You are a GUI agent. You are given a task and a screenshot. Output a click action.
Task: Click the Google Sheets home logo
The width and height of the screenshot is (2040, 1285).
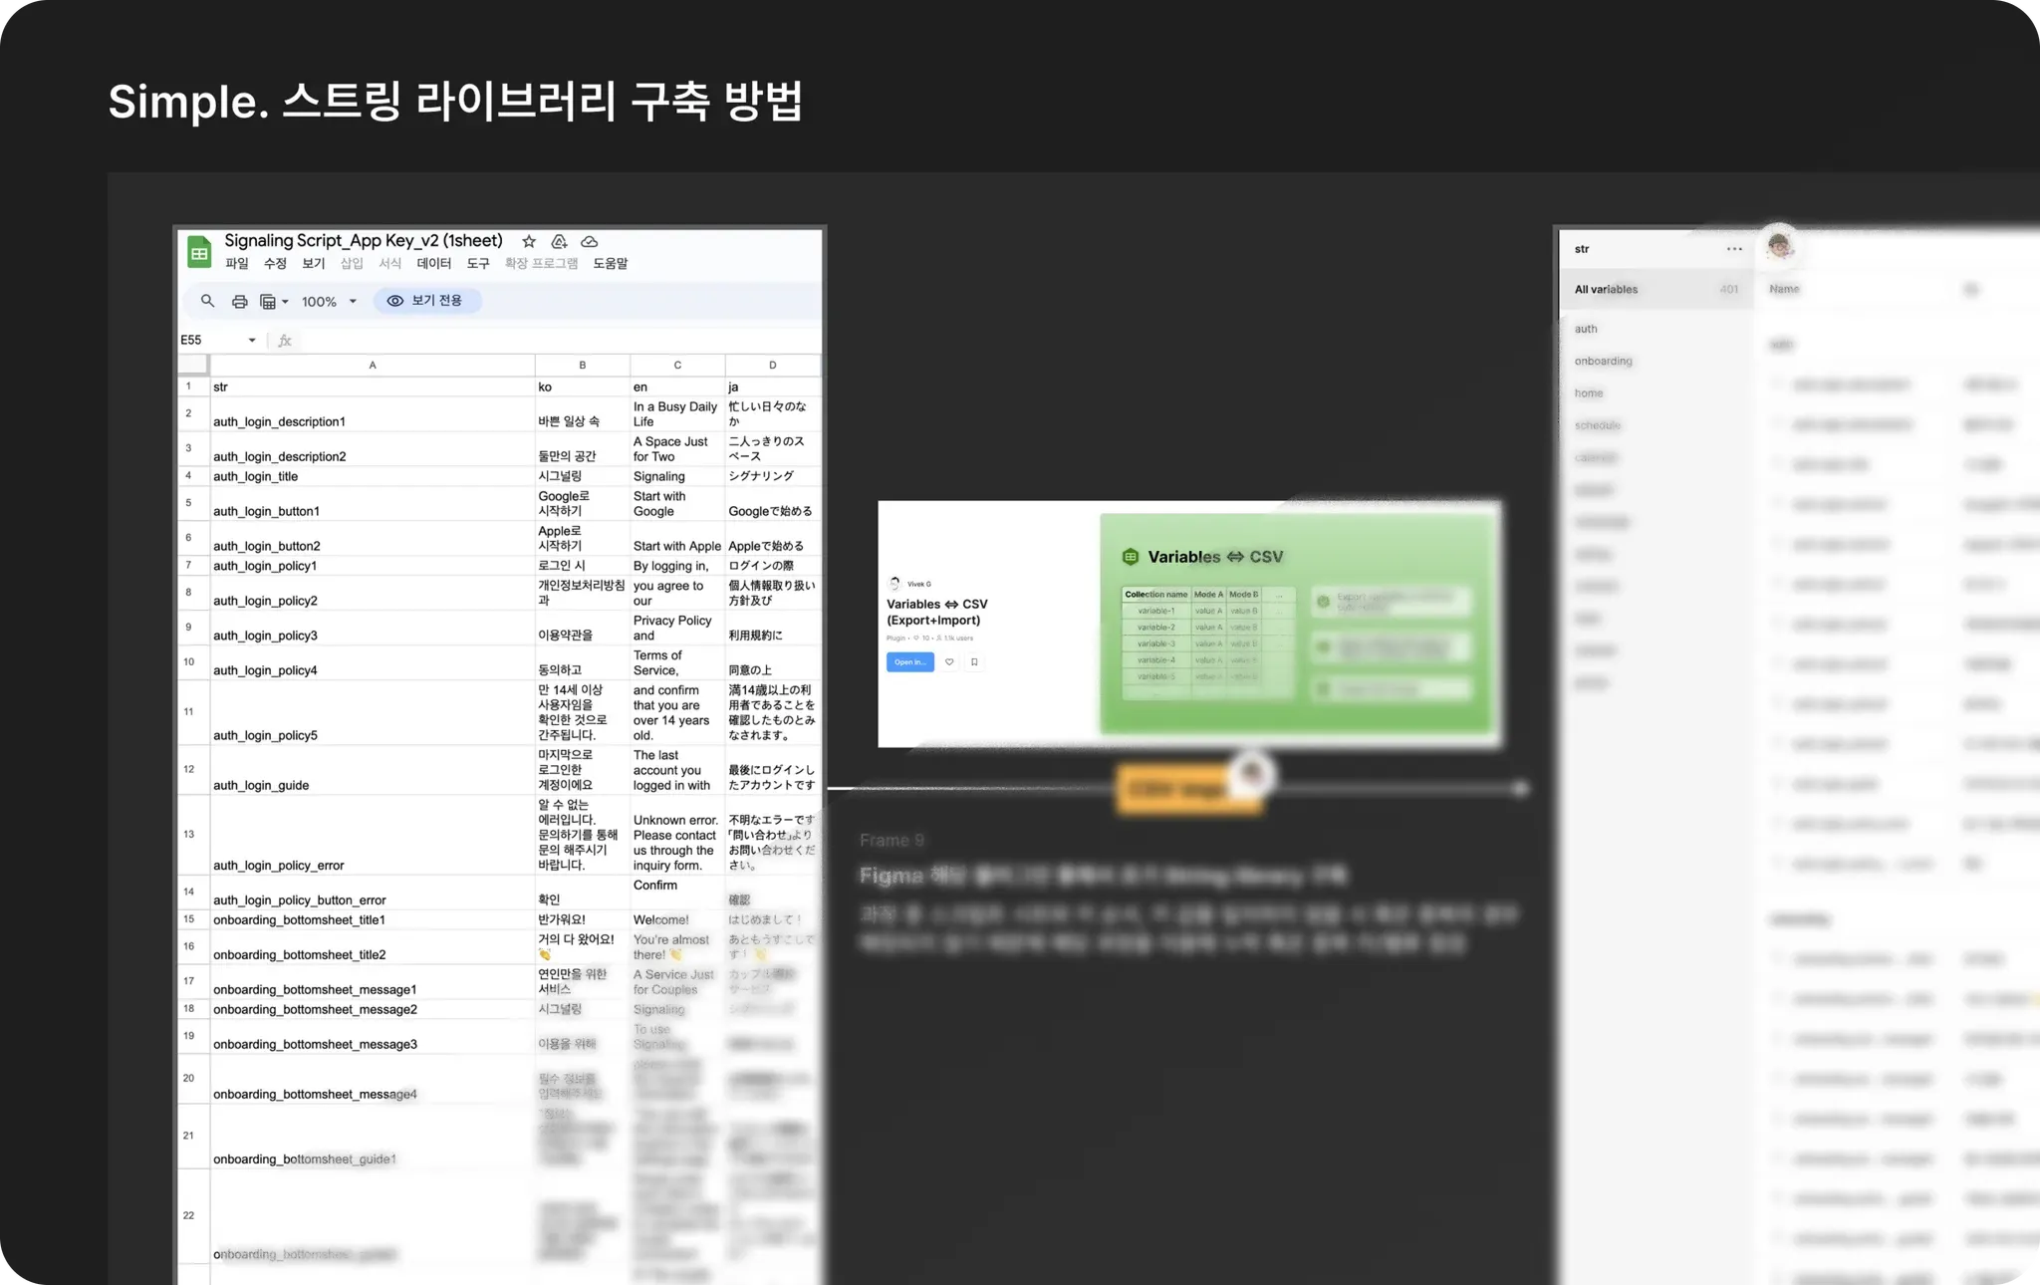pos(199,252)
